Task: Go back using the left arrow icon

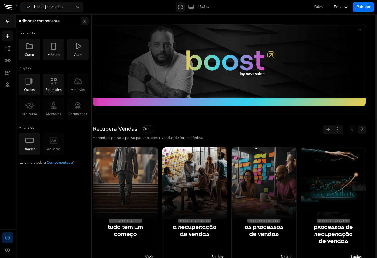Action: [8, 21]
